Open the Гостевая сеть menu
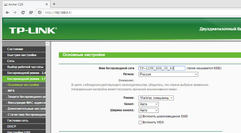This screenshot has height=133, width=241. click(24, 120)
